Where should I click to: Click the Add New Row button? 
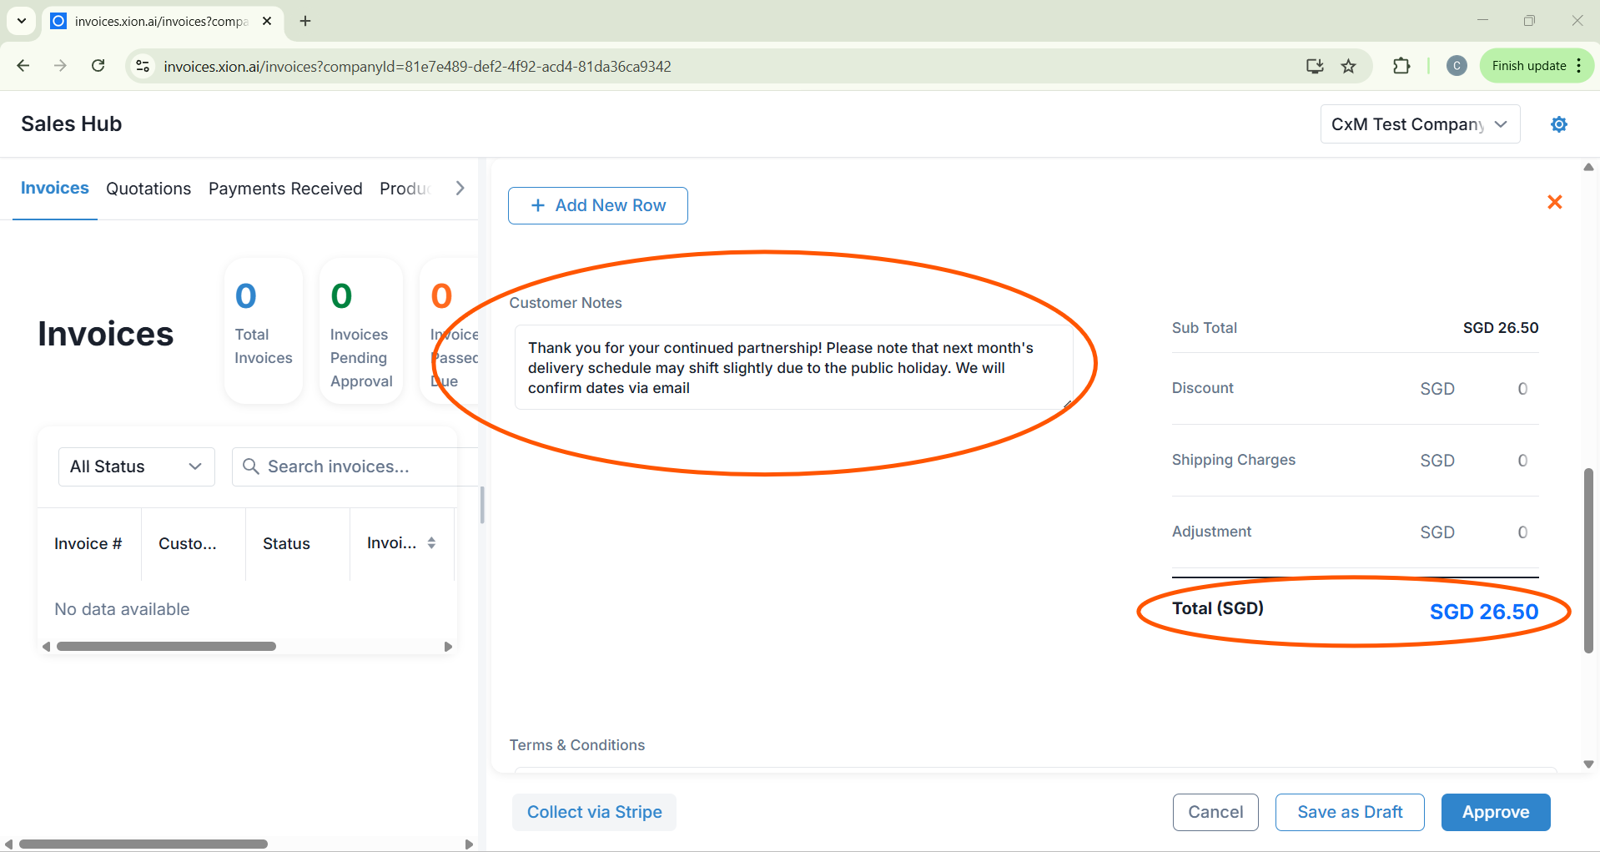597,205
